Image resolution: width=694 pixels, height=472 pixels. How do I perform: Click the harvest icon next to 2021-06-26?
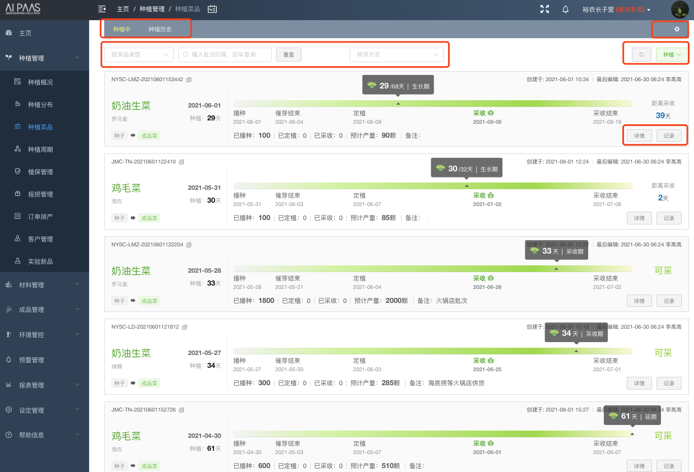point(491,278)
